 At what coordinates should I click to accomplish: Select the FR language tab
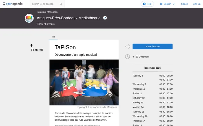point(54,37)
